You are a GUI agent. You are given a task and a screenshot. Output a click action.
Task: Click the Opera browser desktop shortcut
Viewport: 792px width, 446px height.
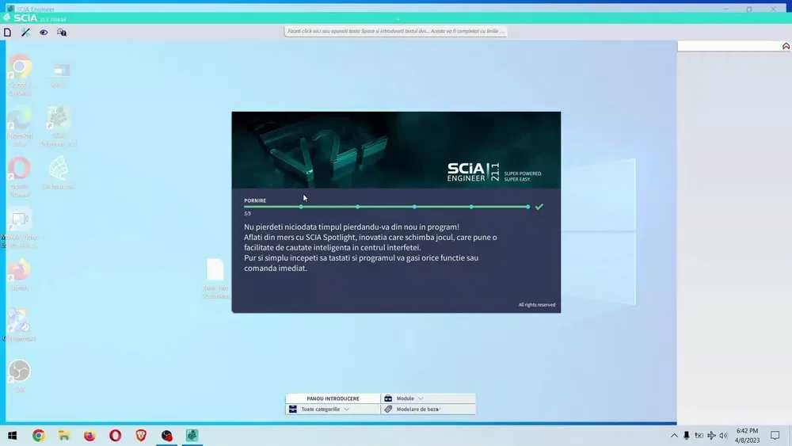[x=20, y=177]
